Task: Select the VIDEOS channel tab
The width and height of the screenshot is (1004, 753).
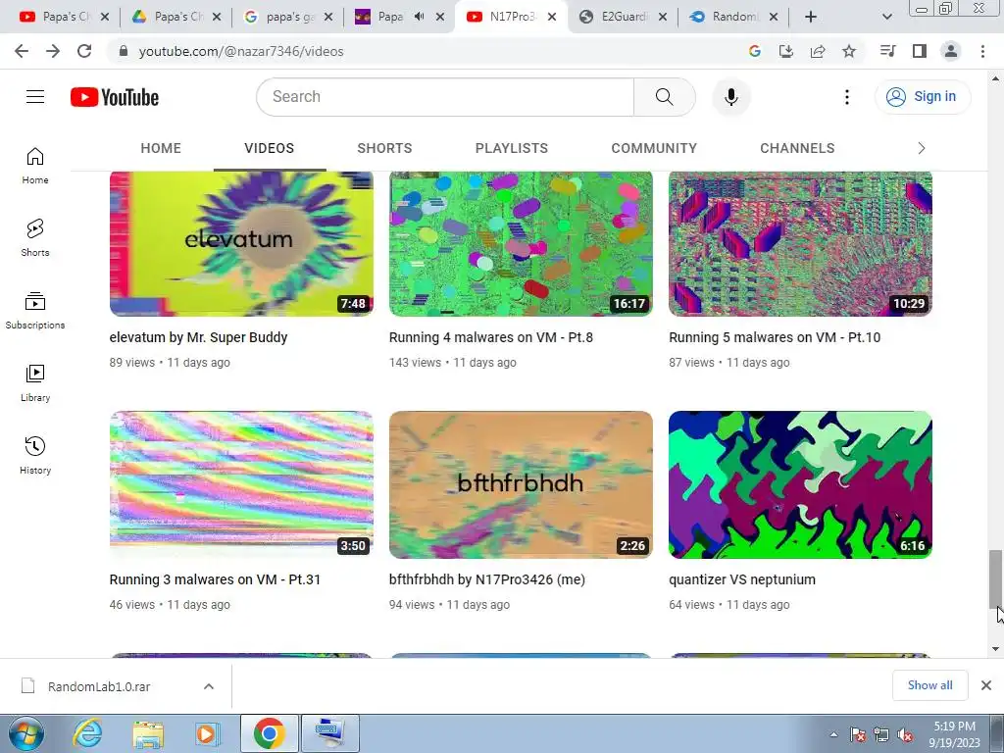Action: click(x=269, y=148)
